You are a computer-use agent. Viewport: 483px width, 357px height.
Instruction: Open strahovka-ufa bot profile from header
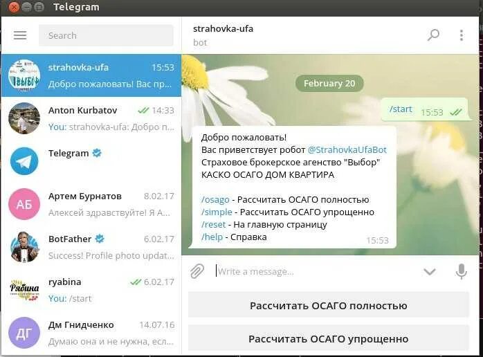point(223,28)
